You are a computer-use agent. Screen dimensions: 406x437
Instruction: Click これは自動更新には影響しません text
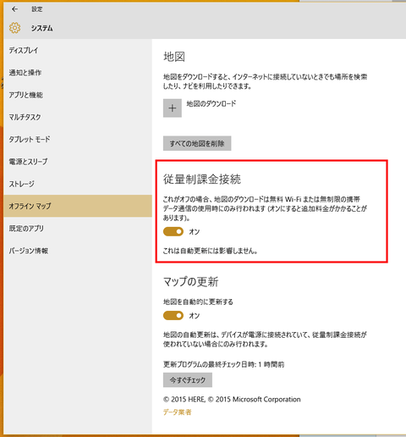pyautogui.click(x=210, y=251)
